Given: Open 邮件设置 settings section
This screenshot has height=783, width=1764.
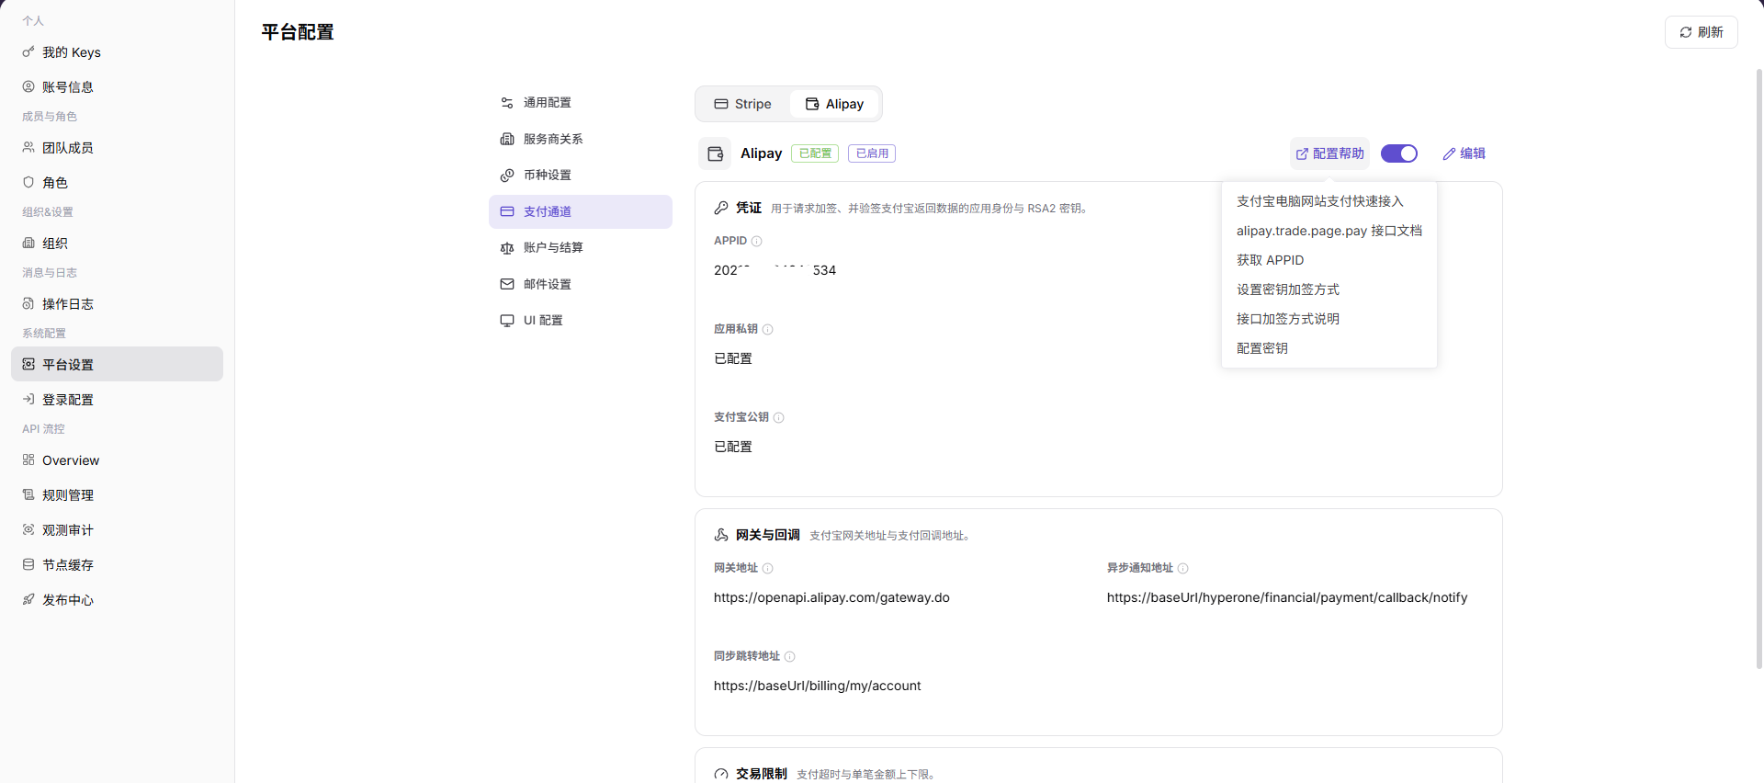Looking at the screenshot, I should (x=581, y=284).
